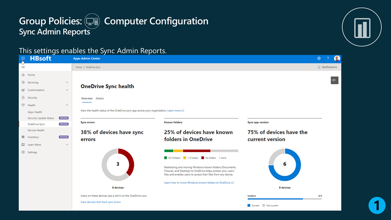Open the app launcher waffle icon

click(23, 58)
